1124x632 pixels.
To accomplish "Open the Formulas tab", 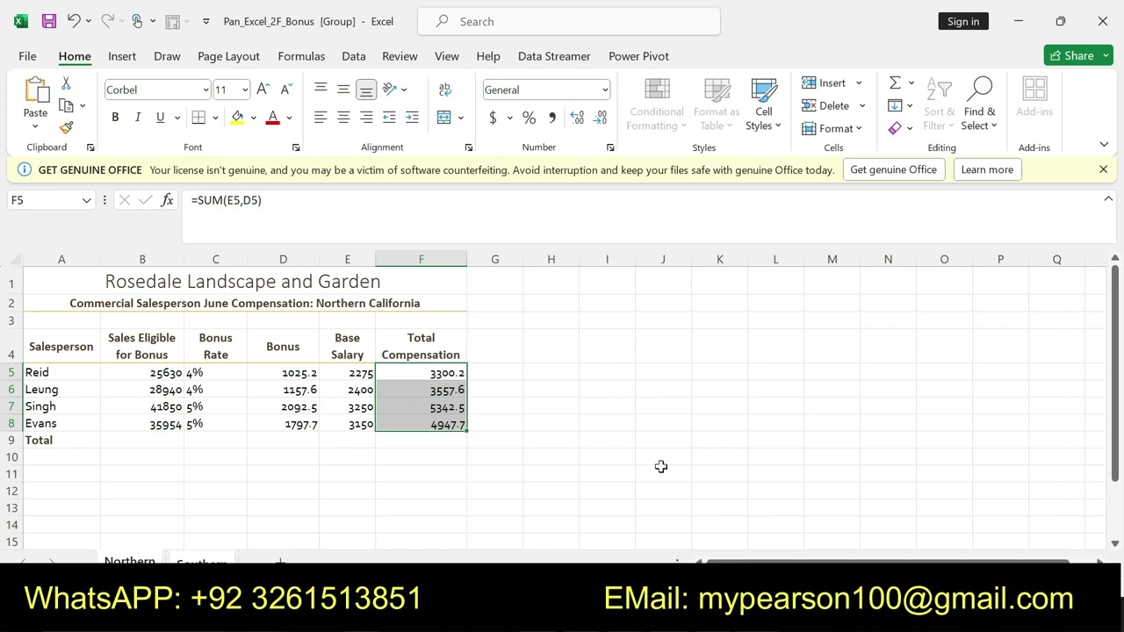I will click(301, 56).
